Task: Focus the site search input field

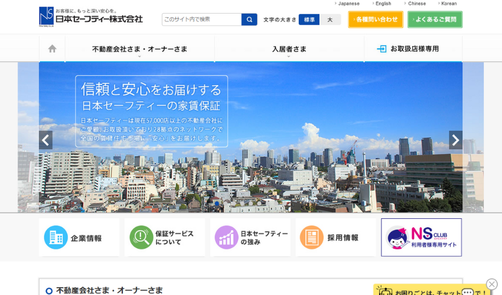Action: point(202,19)
